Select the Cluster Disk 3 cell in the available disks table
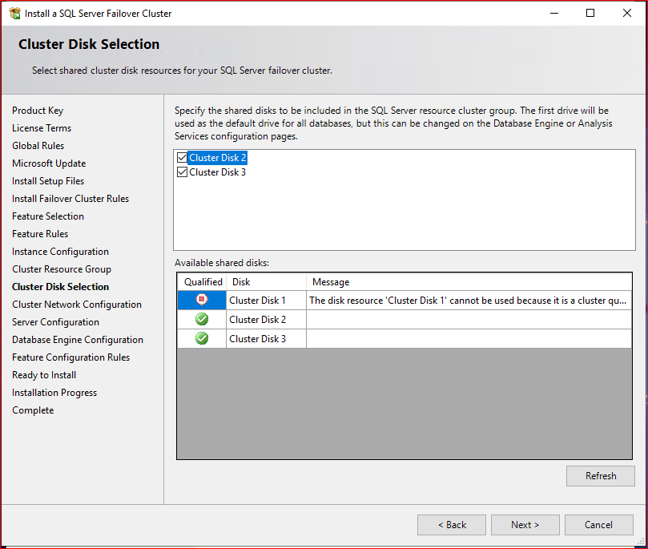The height and width of the screenshot is (549, 648). pos(266,338)
